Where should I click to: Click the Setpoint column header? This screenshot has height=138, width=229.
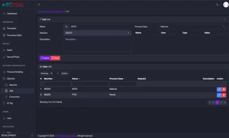tap(142, 79)
